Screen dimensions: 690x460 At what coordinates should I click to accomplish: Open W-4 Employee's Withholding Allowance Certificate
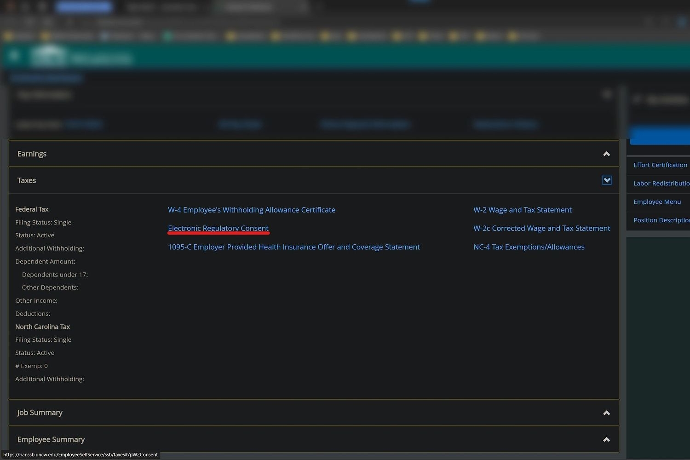(251, 210)
